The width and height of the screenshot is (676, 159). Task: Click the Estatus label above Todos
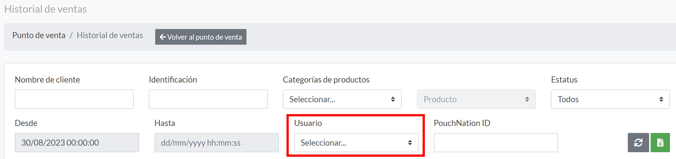pos(564,80)
